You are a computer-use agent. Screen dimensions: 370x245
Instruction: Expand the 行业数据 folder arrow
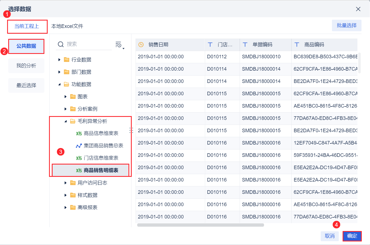point(59,60)
